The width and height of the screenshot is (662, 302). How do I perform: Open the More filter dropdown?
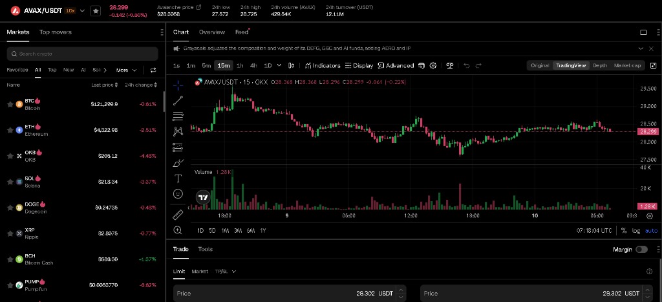pos(126,70)
